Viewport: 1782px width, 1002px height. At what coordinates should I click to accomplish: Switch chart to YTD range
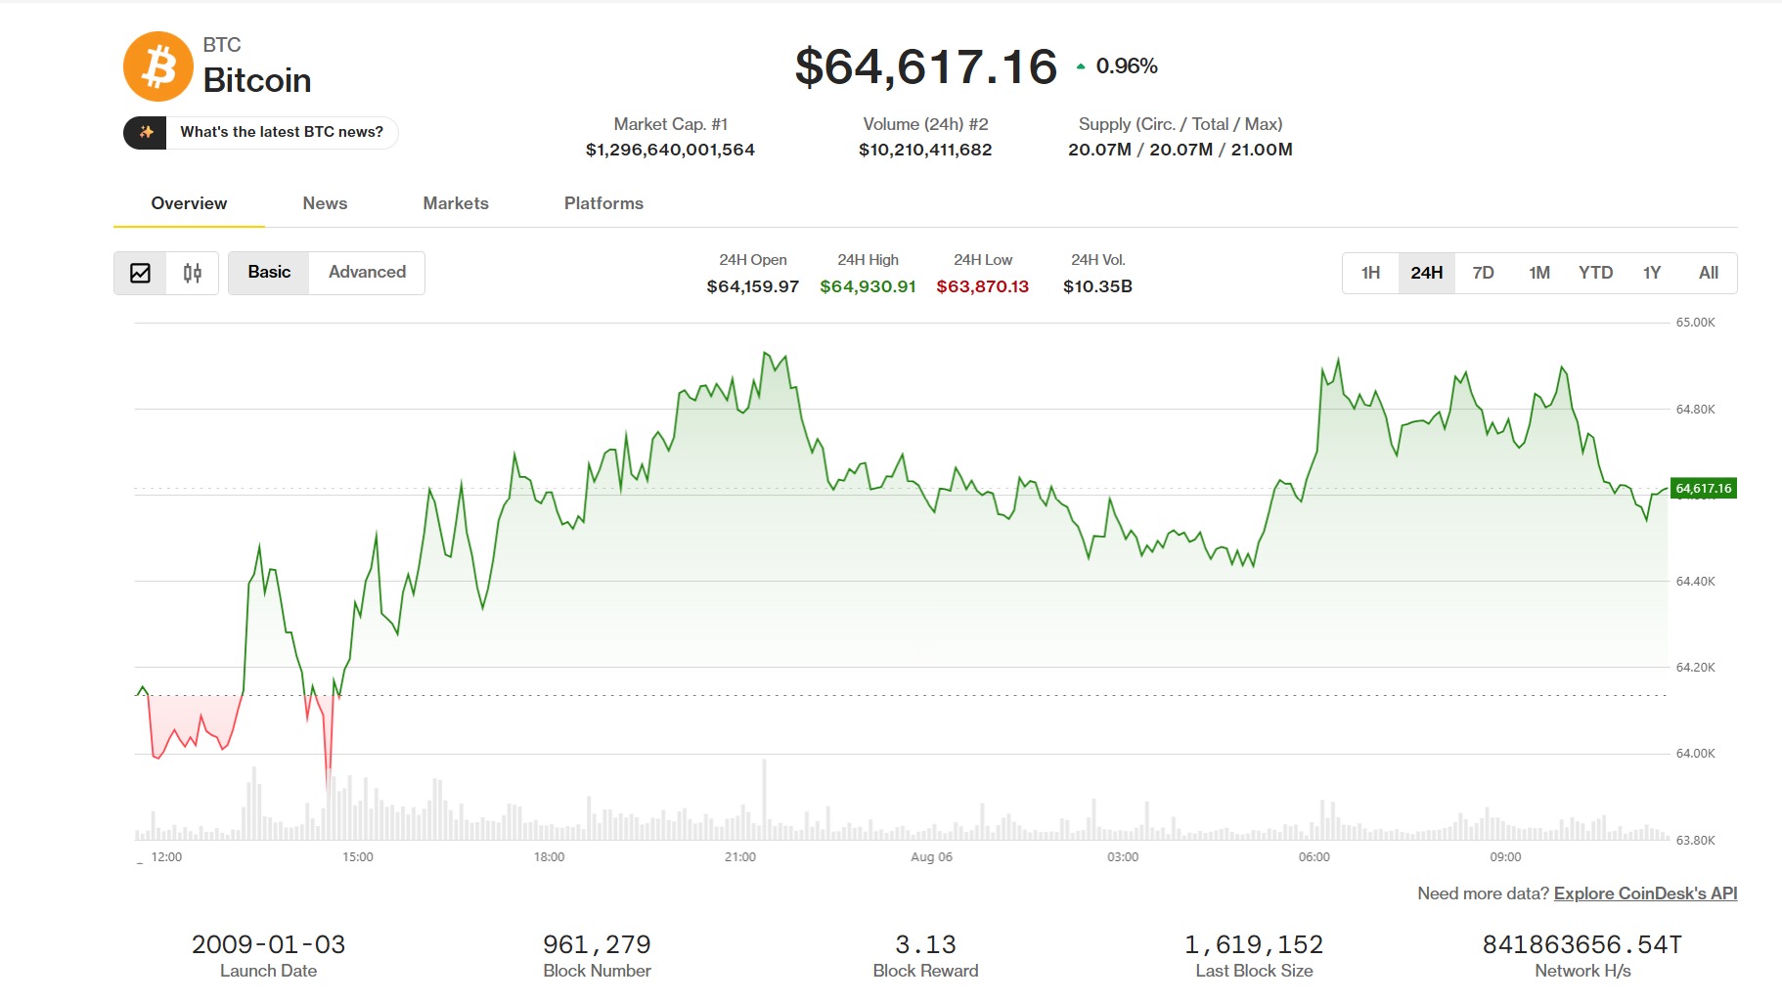click(1595, 273)
